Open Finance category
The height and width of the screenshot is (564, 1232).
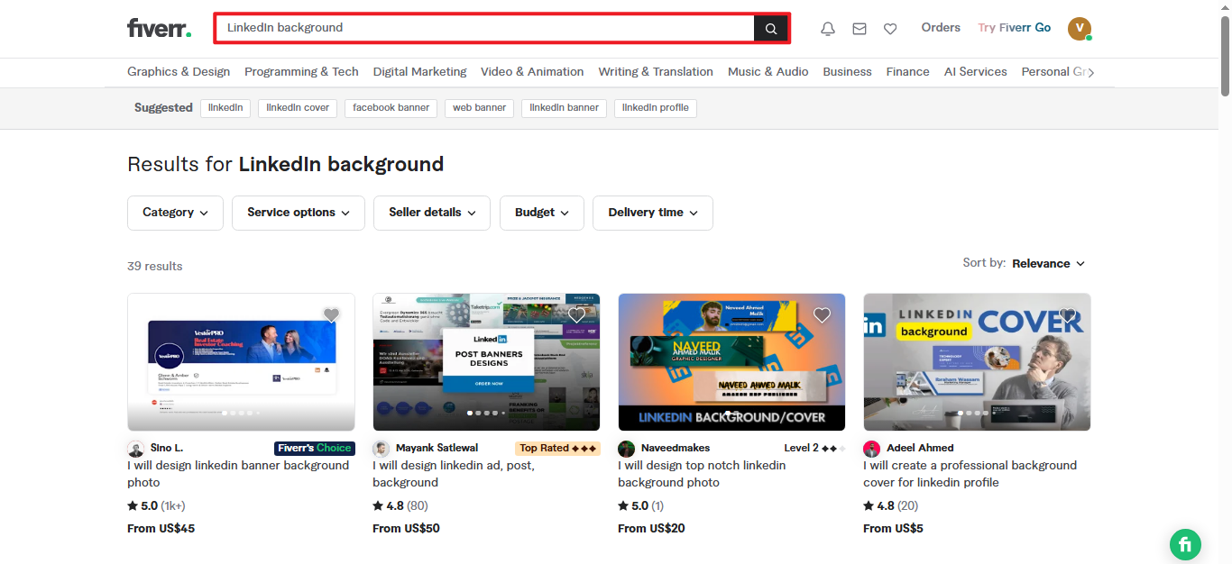pyautogui.click(x=908, y=72)
